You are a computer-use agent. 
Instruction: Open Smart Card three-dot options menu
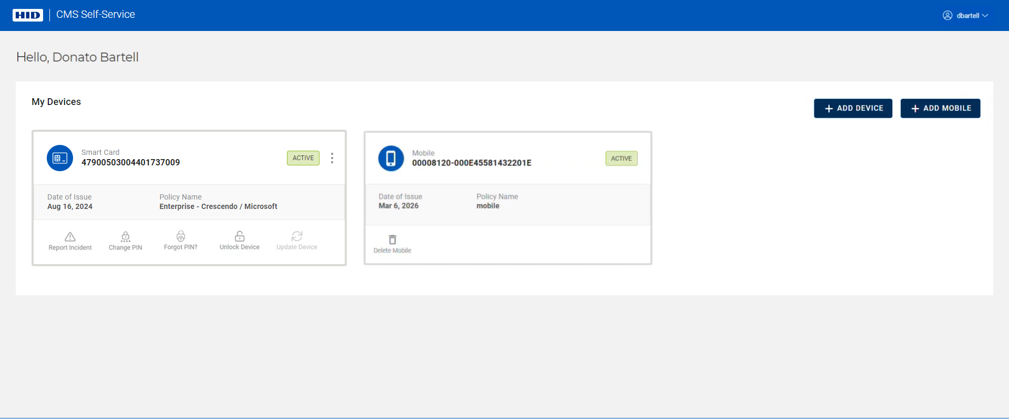[x=332, y=158]
